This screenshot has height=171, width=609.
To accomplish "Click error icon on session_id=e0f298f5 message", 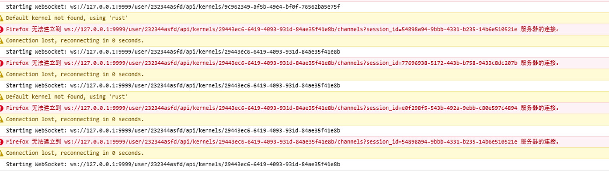I will 2,108.
